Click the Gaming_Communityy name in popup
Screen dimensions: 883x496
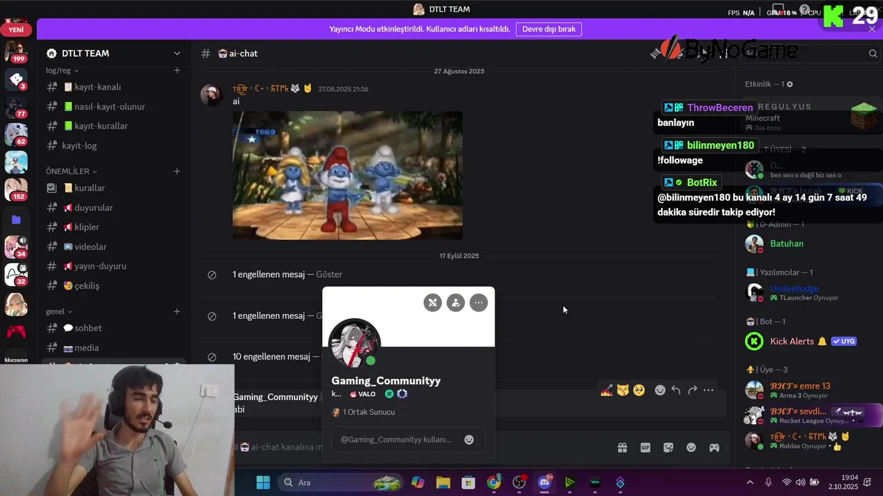(386, 380)
